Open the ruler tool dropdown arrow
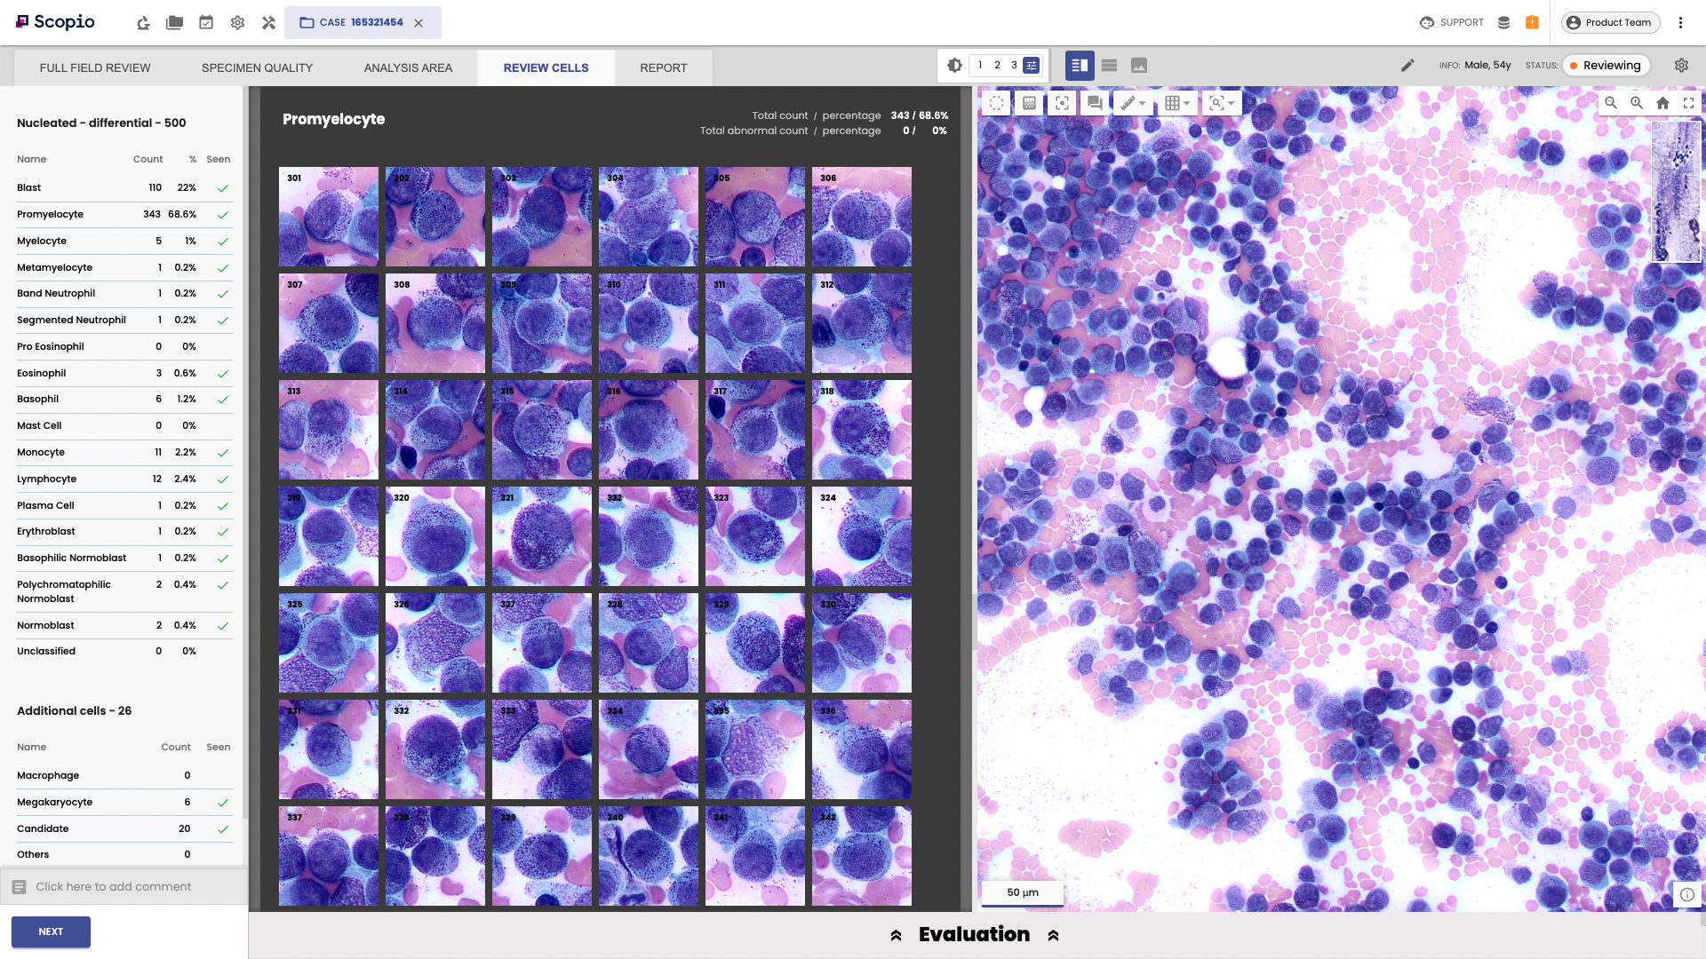 (x=1143, y=103)
